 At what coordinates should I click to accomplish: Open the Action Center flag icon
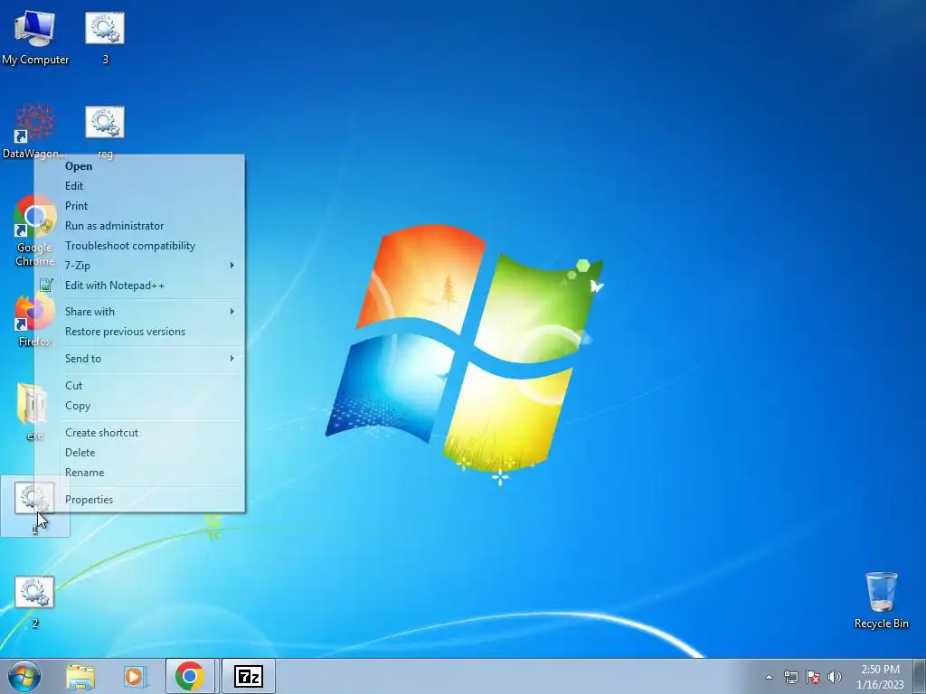pos(813,677)
